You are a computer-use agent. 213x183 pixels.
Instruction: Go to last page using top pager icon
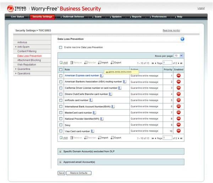(181, 63)
